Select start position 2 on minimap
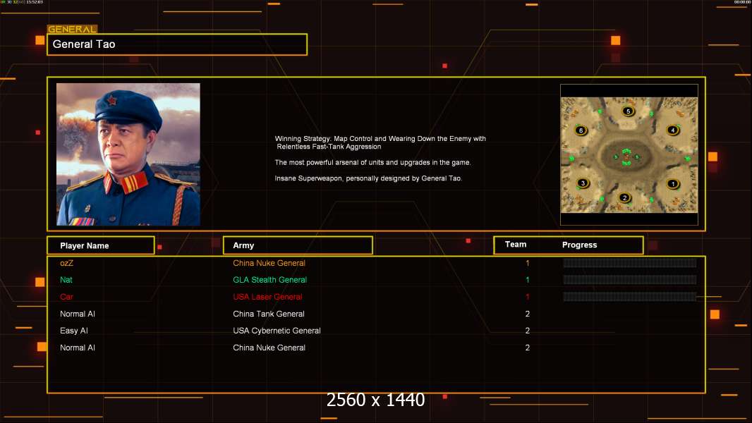This screenshot has width=752, height=423. (624, 197)
